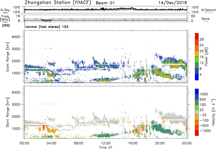This screenshot has height=149, width=216.
Task: Select the yellow -100 to -25 velocity segment
Action: click(x=197, y=118)
